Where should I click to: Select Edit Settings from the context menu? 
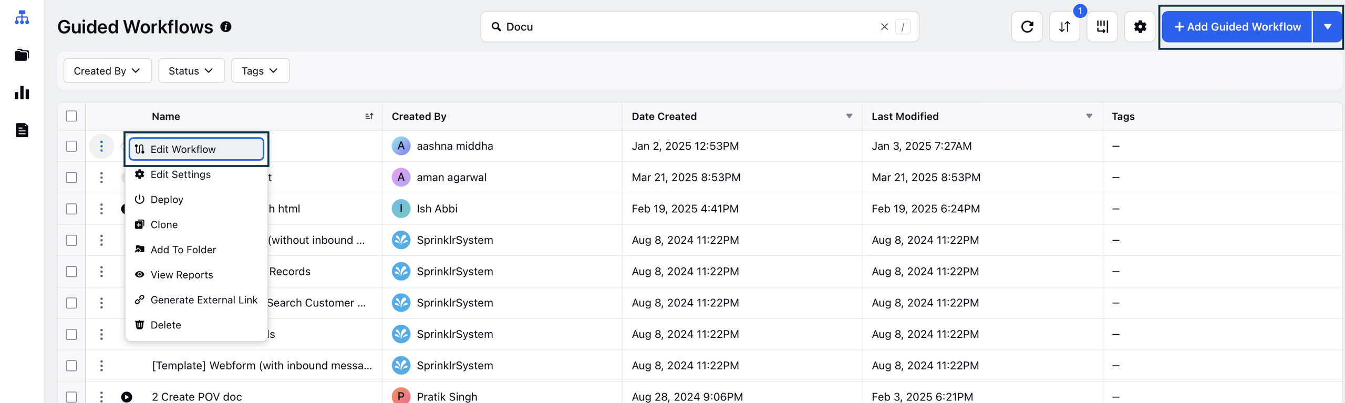[x=196, y=174]
